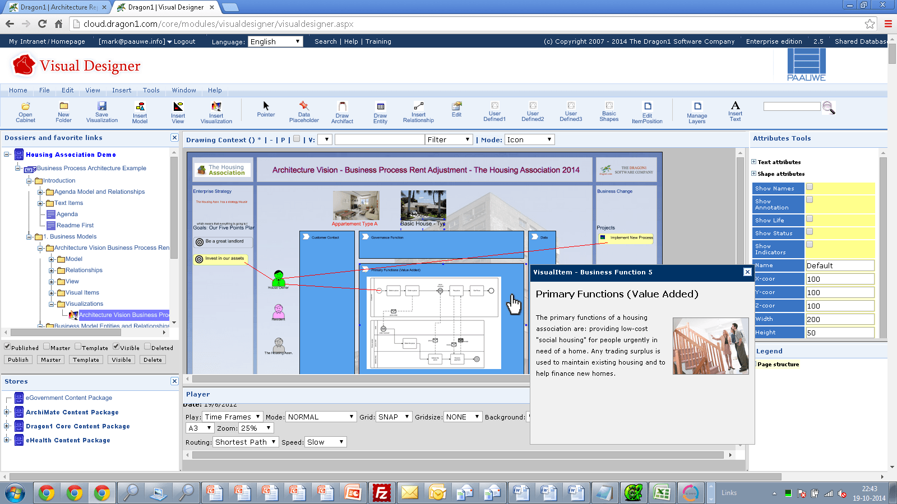Click the Insert Visualization toolbar icon
The height and width of the screenshot is (504, 897).
[x=216, y=112]
